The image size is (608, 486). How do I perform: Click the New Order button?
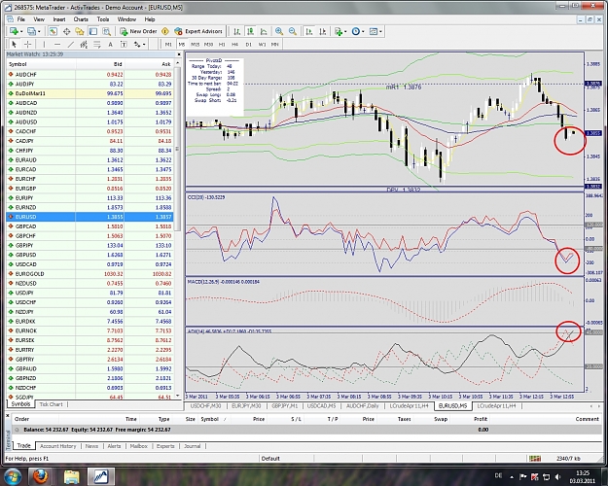(x=138, y=31)
